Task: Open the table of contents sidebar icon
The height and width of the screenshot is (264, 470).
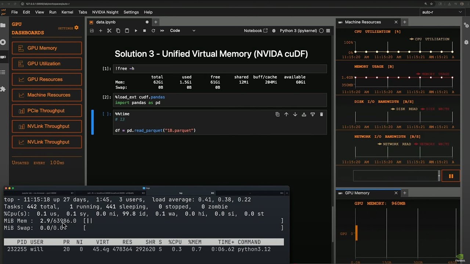Action: [x=3, y=73]
